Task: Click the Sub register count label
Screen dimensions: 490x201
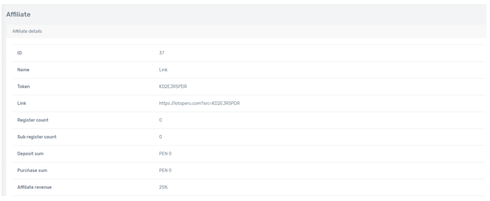Action: (x=37, y=137)
